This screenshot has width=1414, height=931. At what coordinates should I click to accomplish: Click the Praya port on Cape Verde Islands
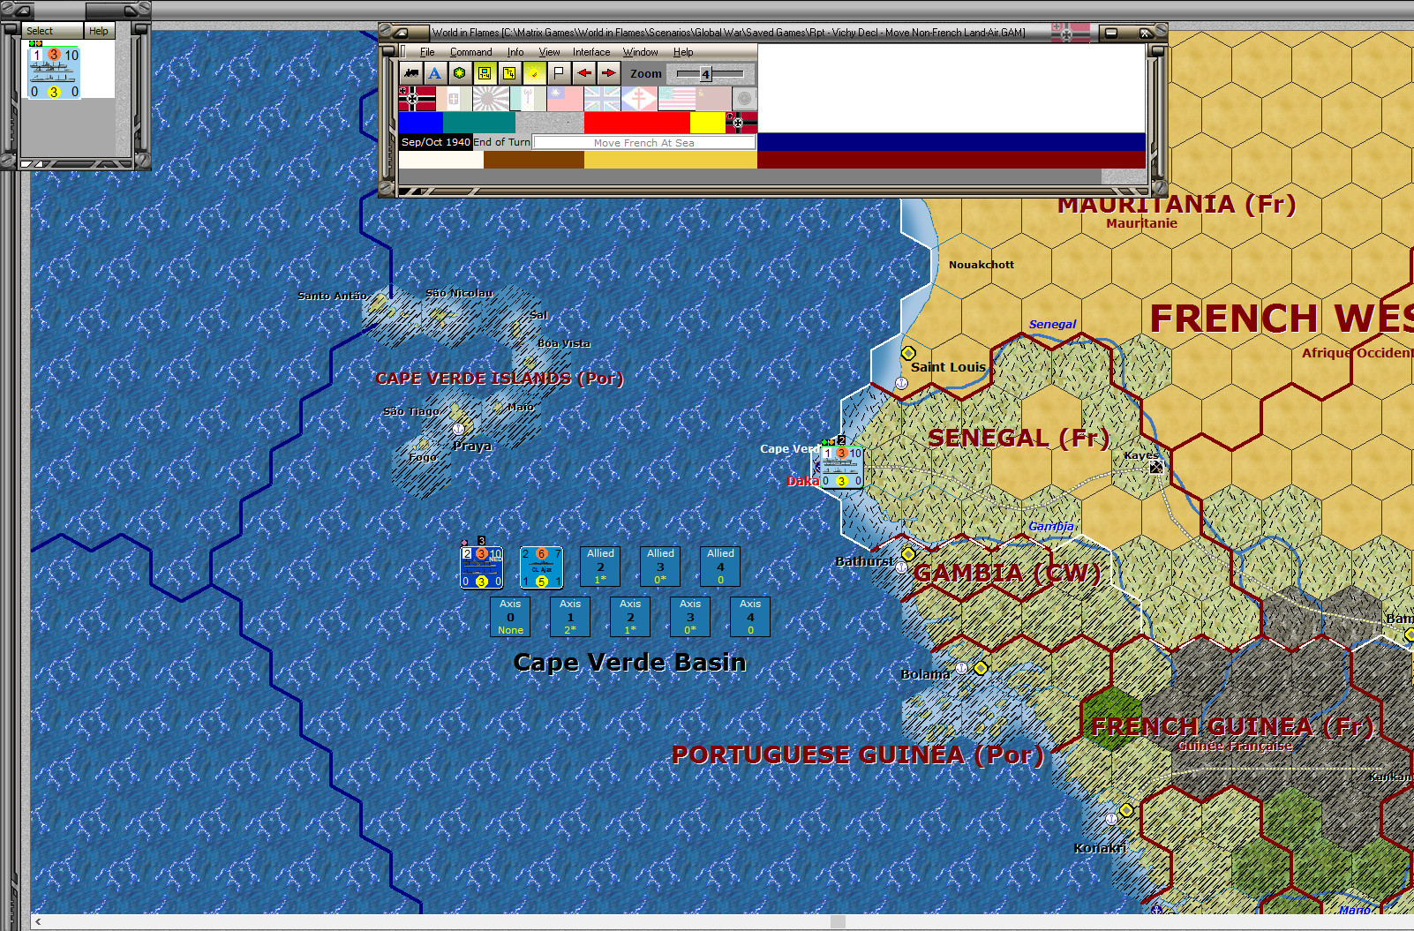[458, 429]
